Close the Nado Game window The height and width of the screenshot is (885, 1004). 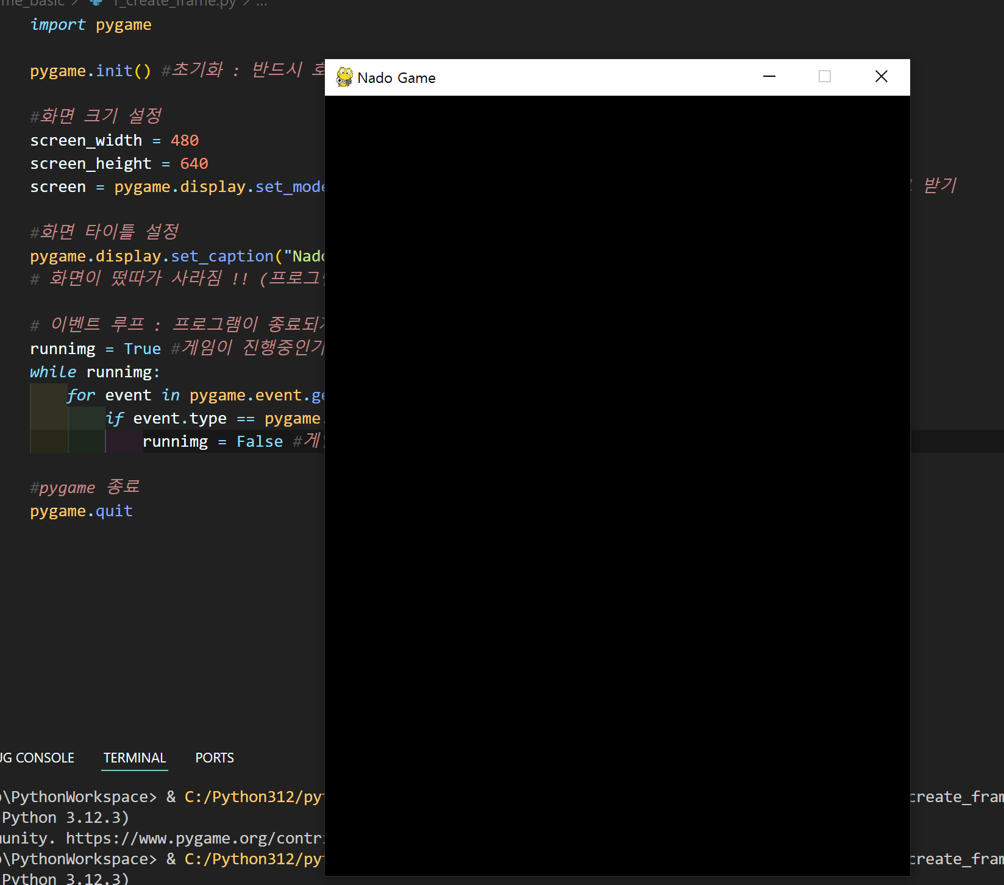(881, 77)
